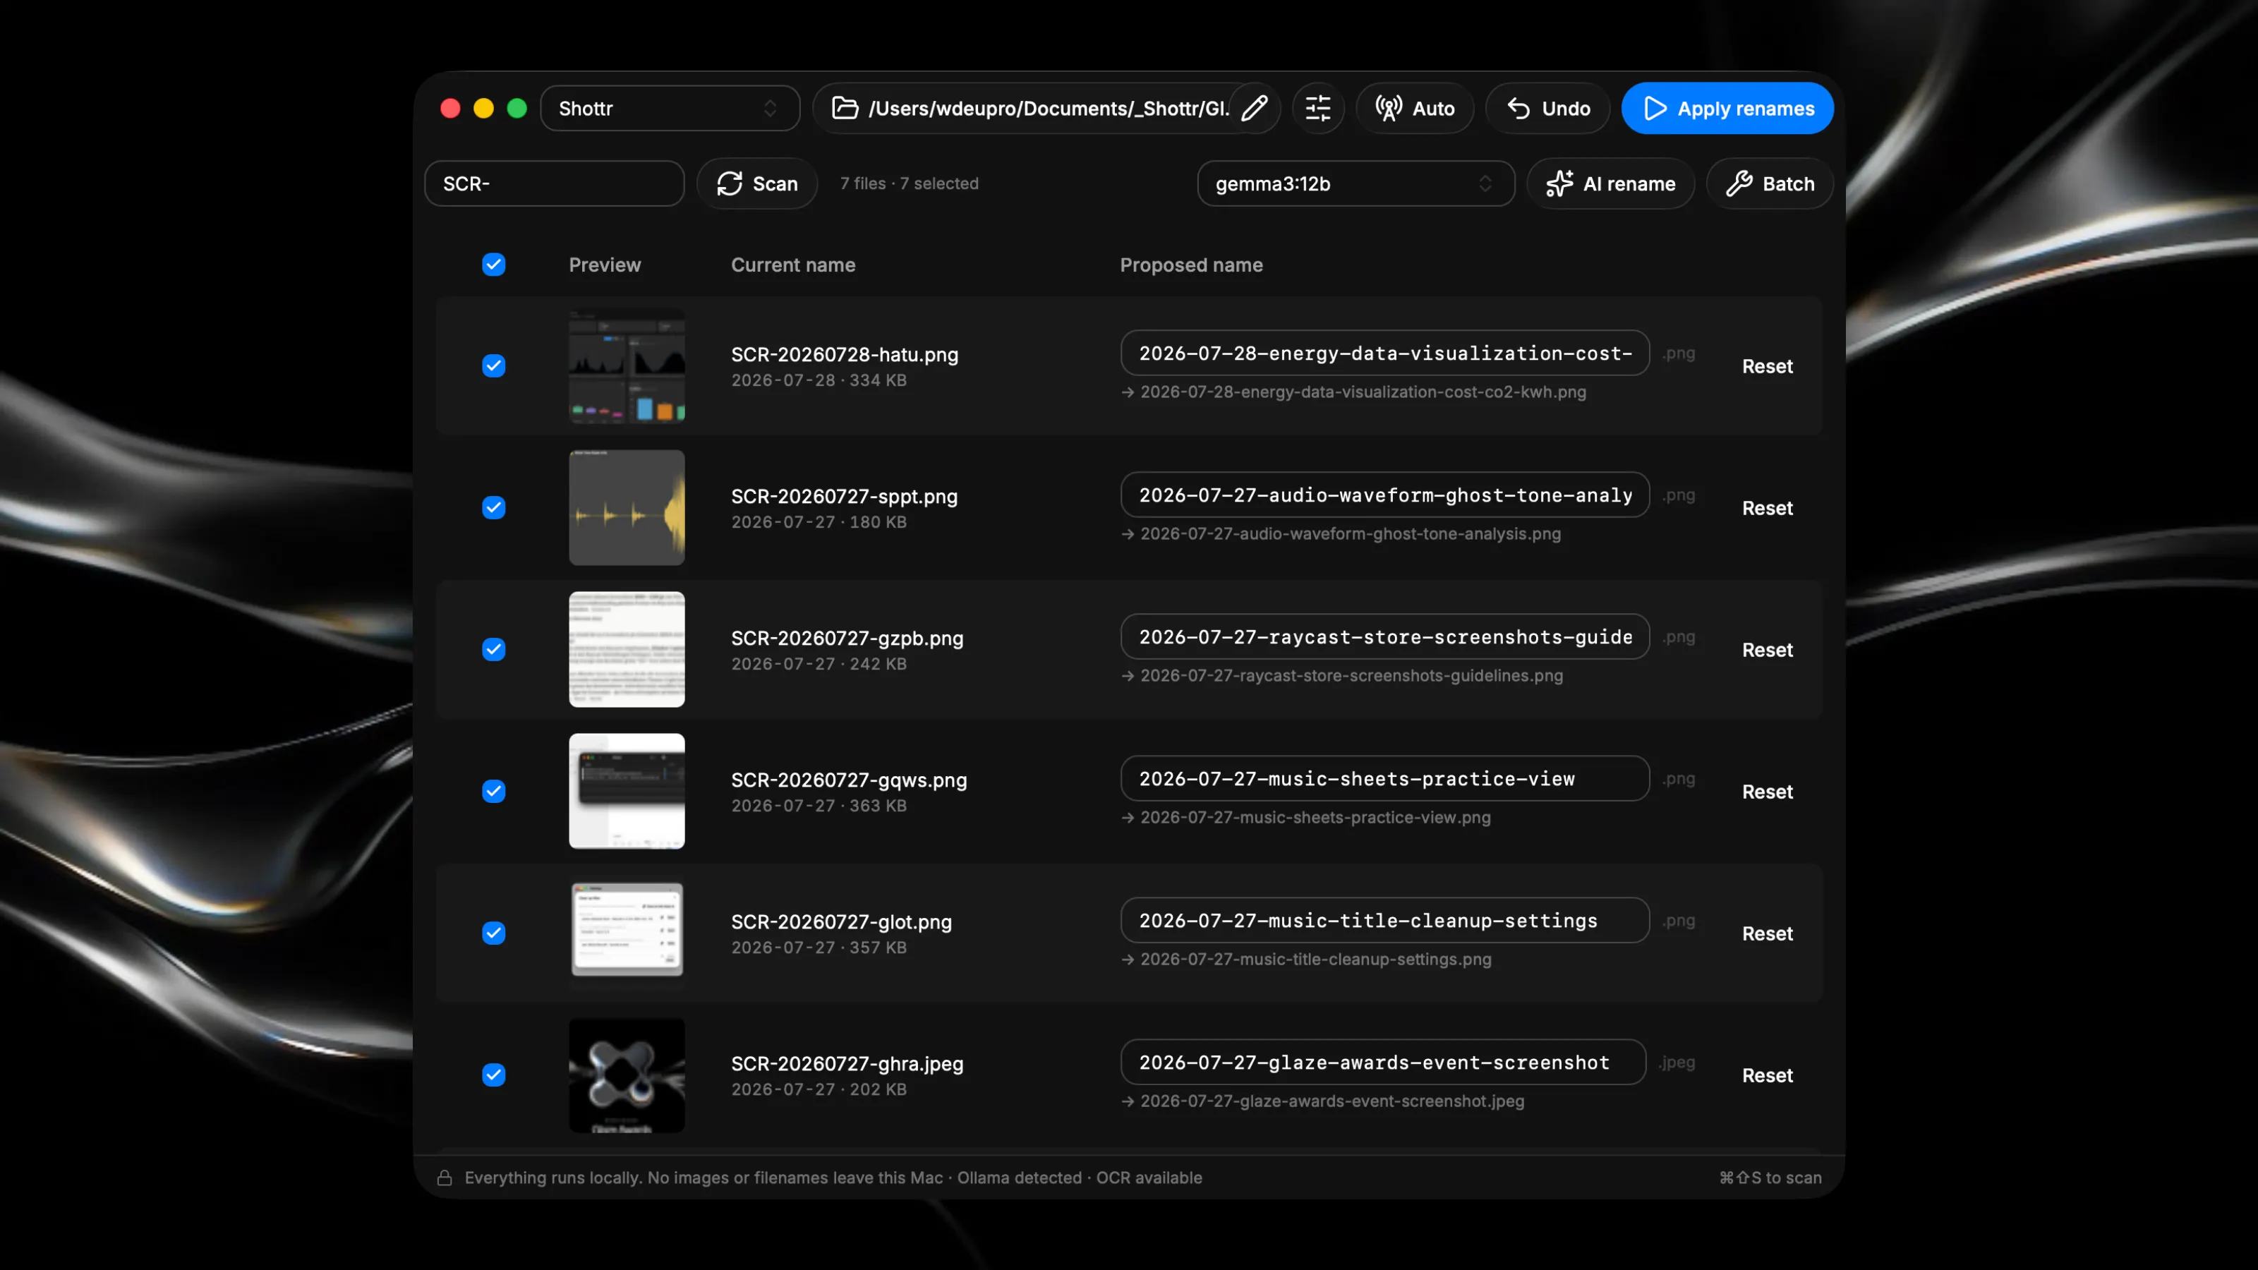2258x1270 pixels.
Task: Click the green zoom window button
Action: (x=517, y=109)
